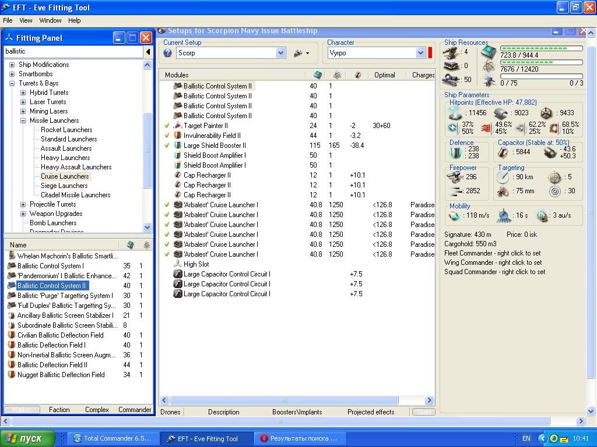Click the armor hitpoints icon showing 9023
Screen dimensions: 597x447
coord(501,113)
